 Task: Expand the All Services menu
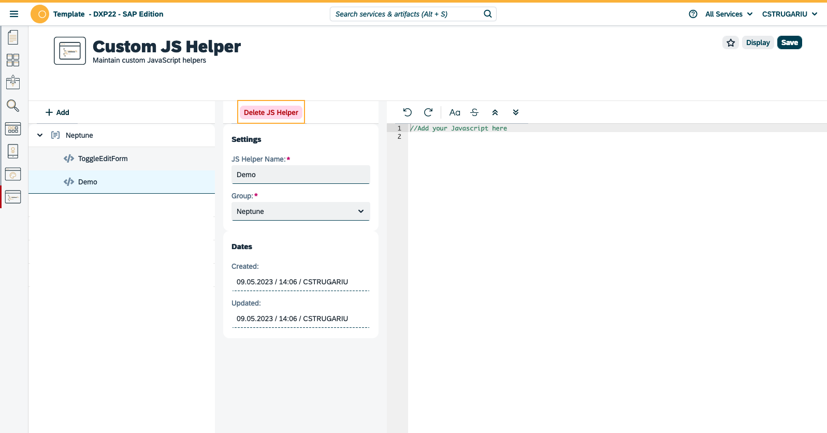coord(729,14)
